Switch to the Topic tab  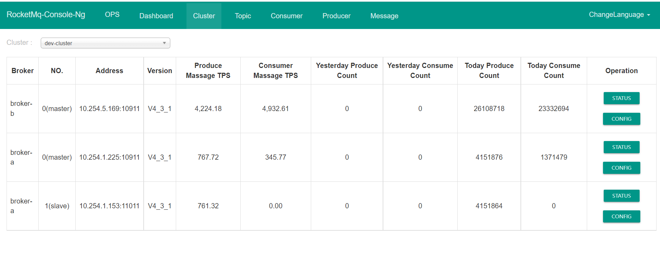tap(243, 16)
